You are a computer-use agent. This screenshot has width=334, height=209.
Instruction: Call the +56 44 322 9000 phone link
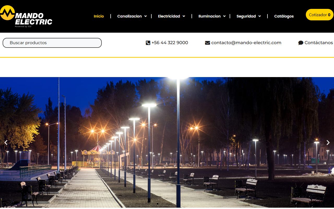170,43
